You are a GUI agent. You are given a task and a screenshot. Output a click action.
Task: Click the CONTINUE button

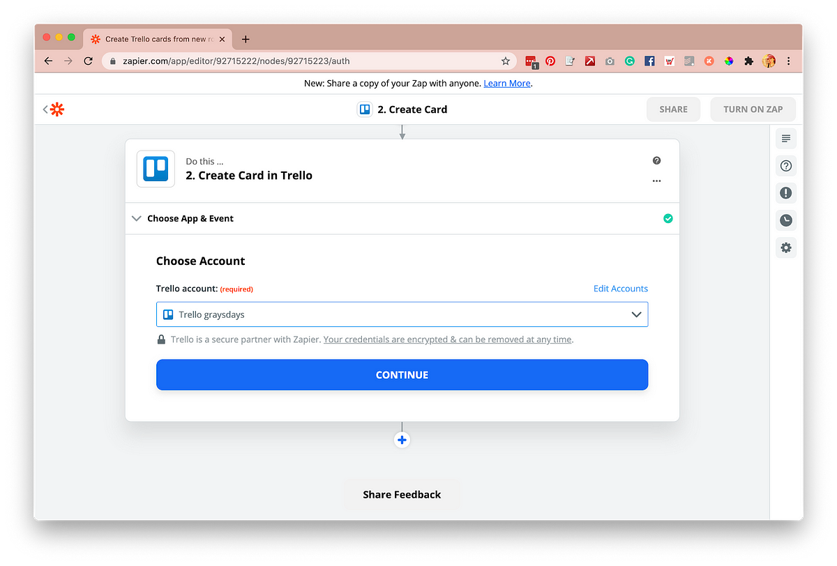point(402,375)
